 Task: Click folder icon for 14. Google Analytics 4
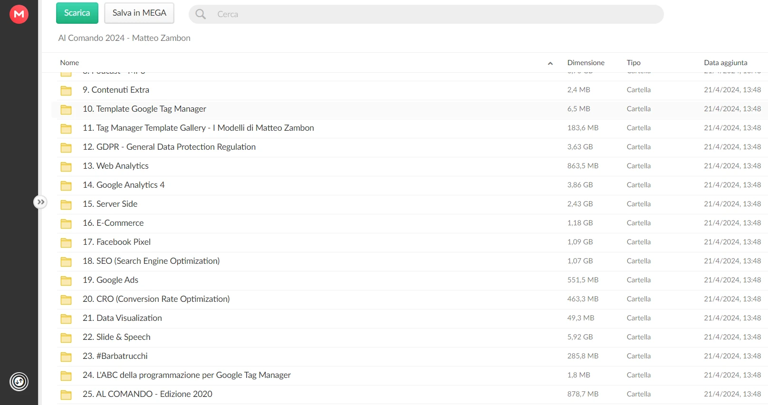coord(66,185)
